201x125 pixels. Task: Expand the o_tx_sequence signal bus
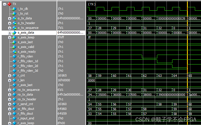pyautogui.click(x=10, y=28)
